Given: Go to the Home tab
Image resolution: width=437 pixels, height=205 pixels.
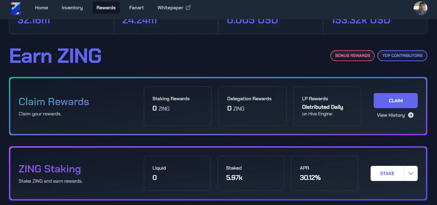Looking at the screenshot, I should [42, 8].
